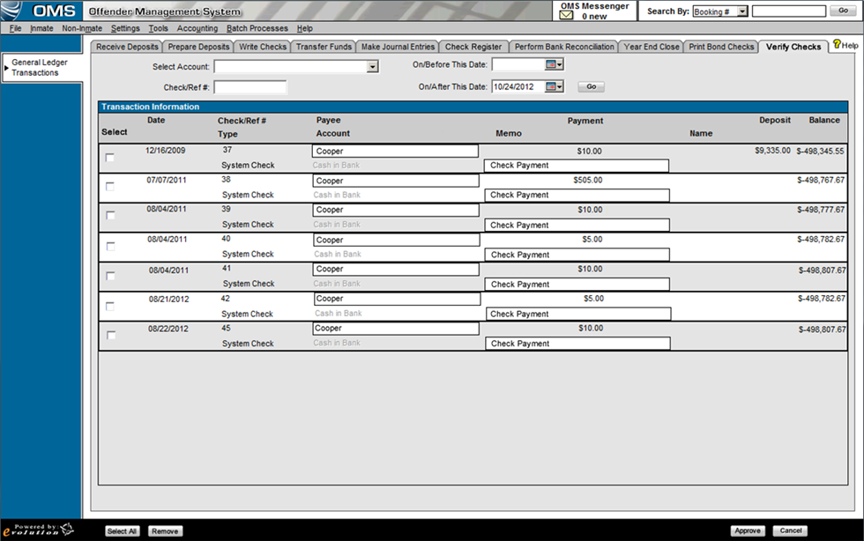Screen dimensions: 864x541
Task: Check the box for check 45
Action: [x=110, y=335]
